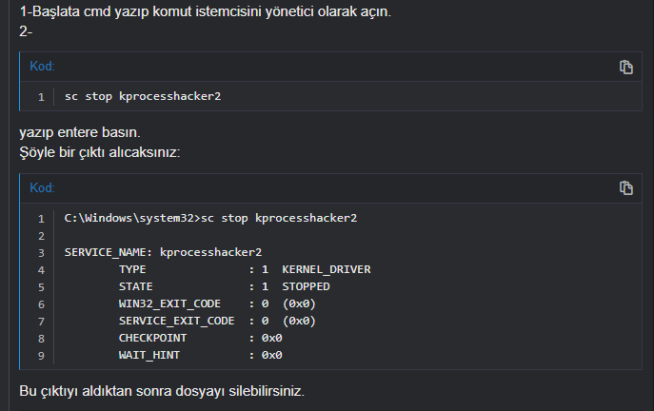Copy the first code block with the sc stop command
Image resolution: width=654 pixels, height=411 pixels.
click(625, 67)
